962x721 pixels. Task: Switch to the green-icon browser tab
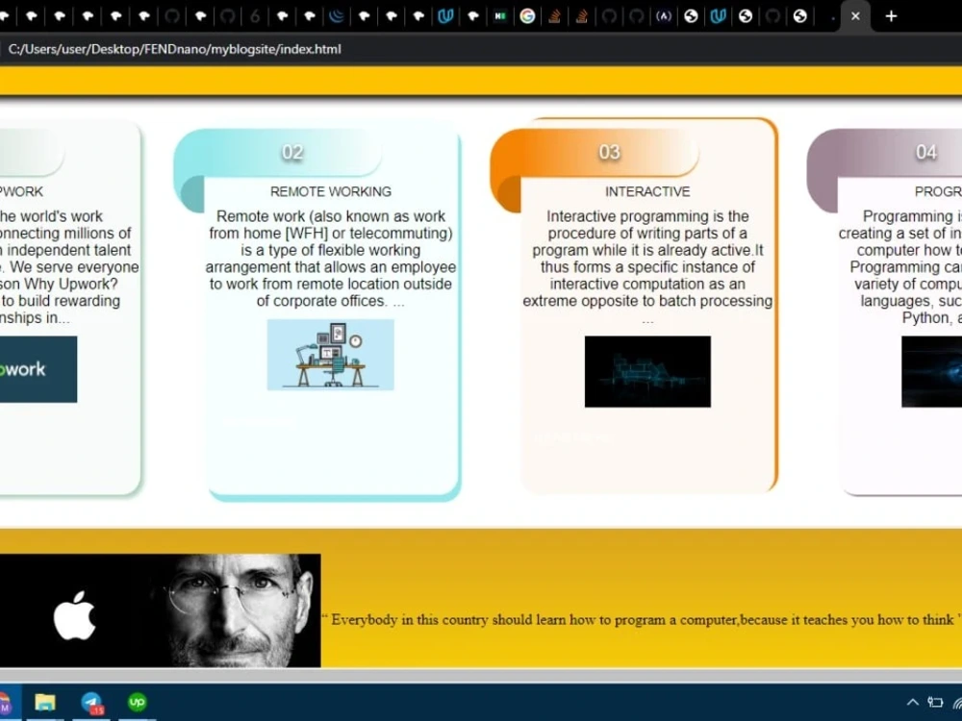pyautogui.click(x=500, y=16)
